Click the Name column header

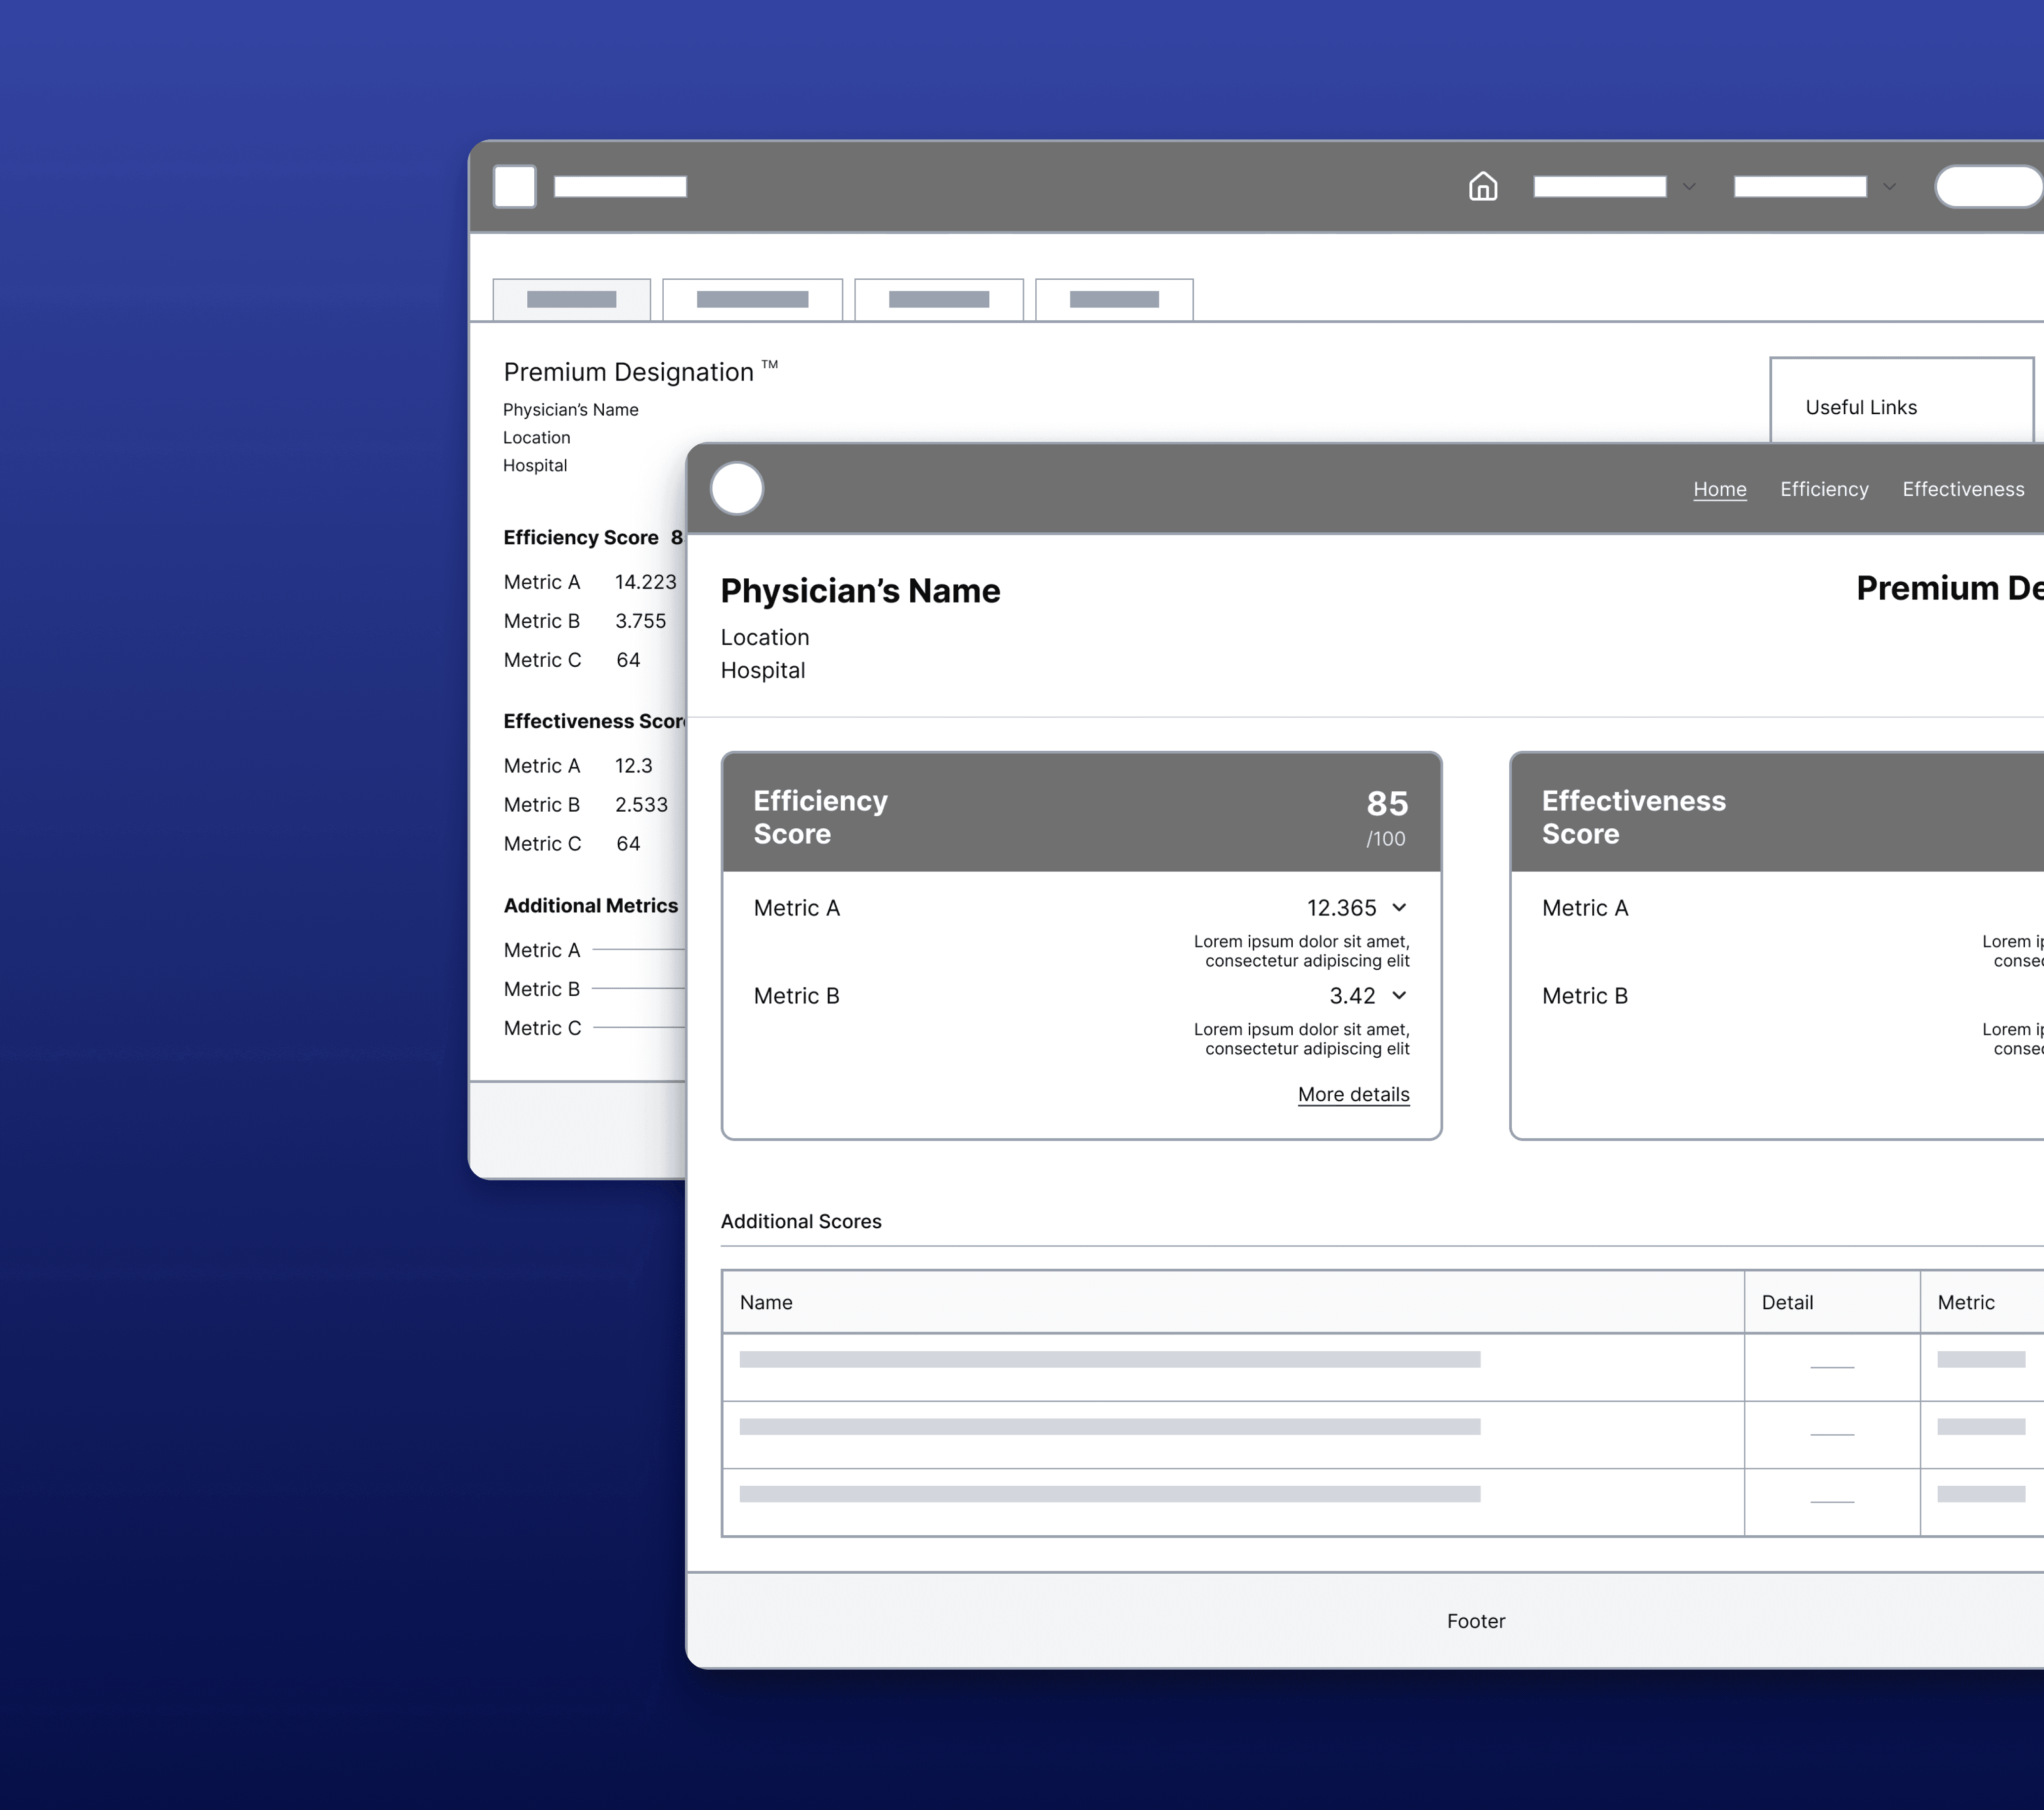click(x=766, y=1302)
